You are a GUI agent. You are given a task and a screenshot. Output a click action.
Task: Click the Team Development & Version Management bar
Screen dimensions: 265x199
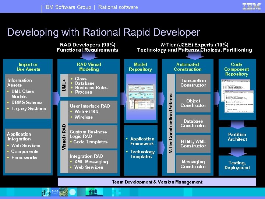tap(157, 182)
